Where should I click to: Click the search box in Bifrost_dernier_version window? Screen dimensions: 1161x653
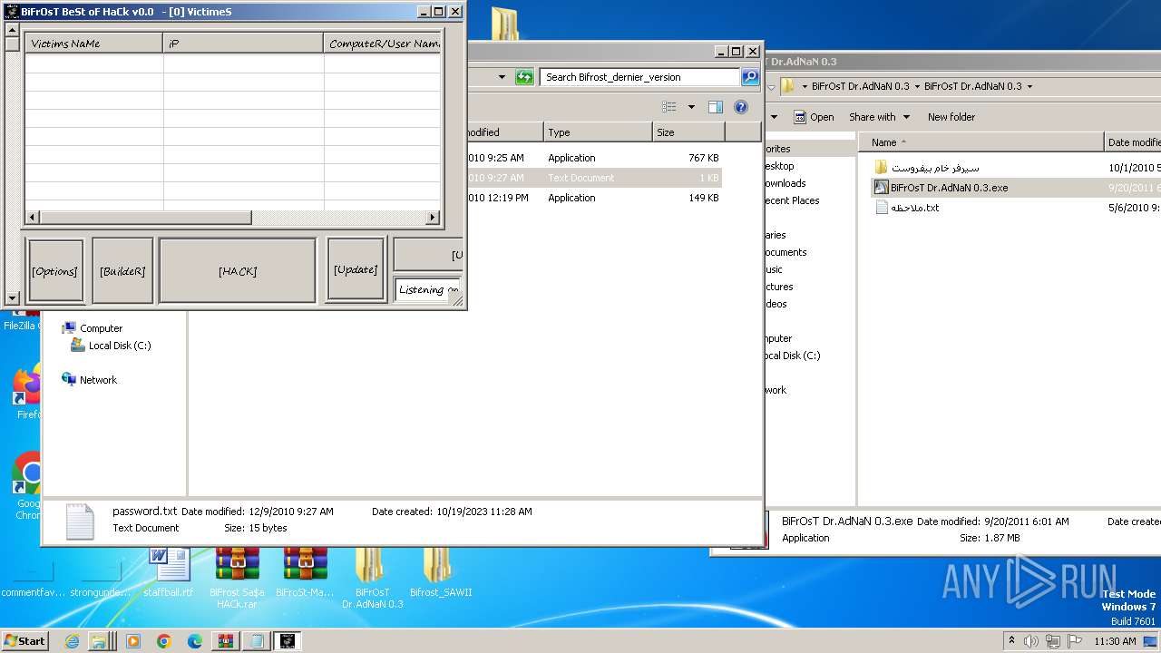[639, 77]
